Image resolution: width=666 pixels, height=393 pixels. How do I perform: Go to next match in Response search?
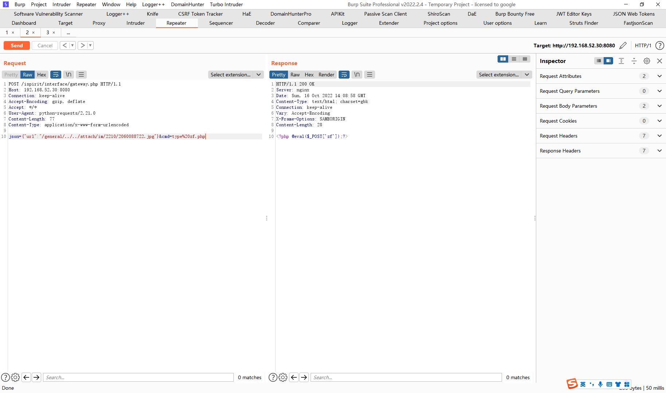[304, 377]
